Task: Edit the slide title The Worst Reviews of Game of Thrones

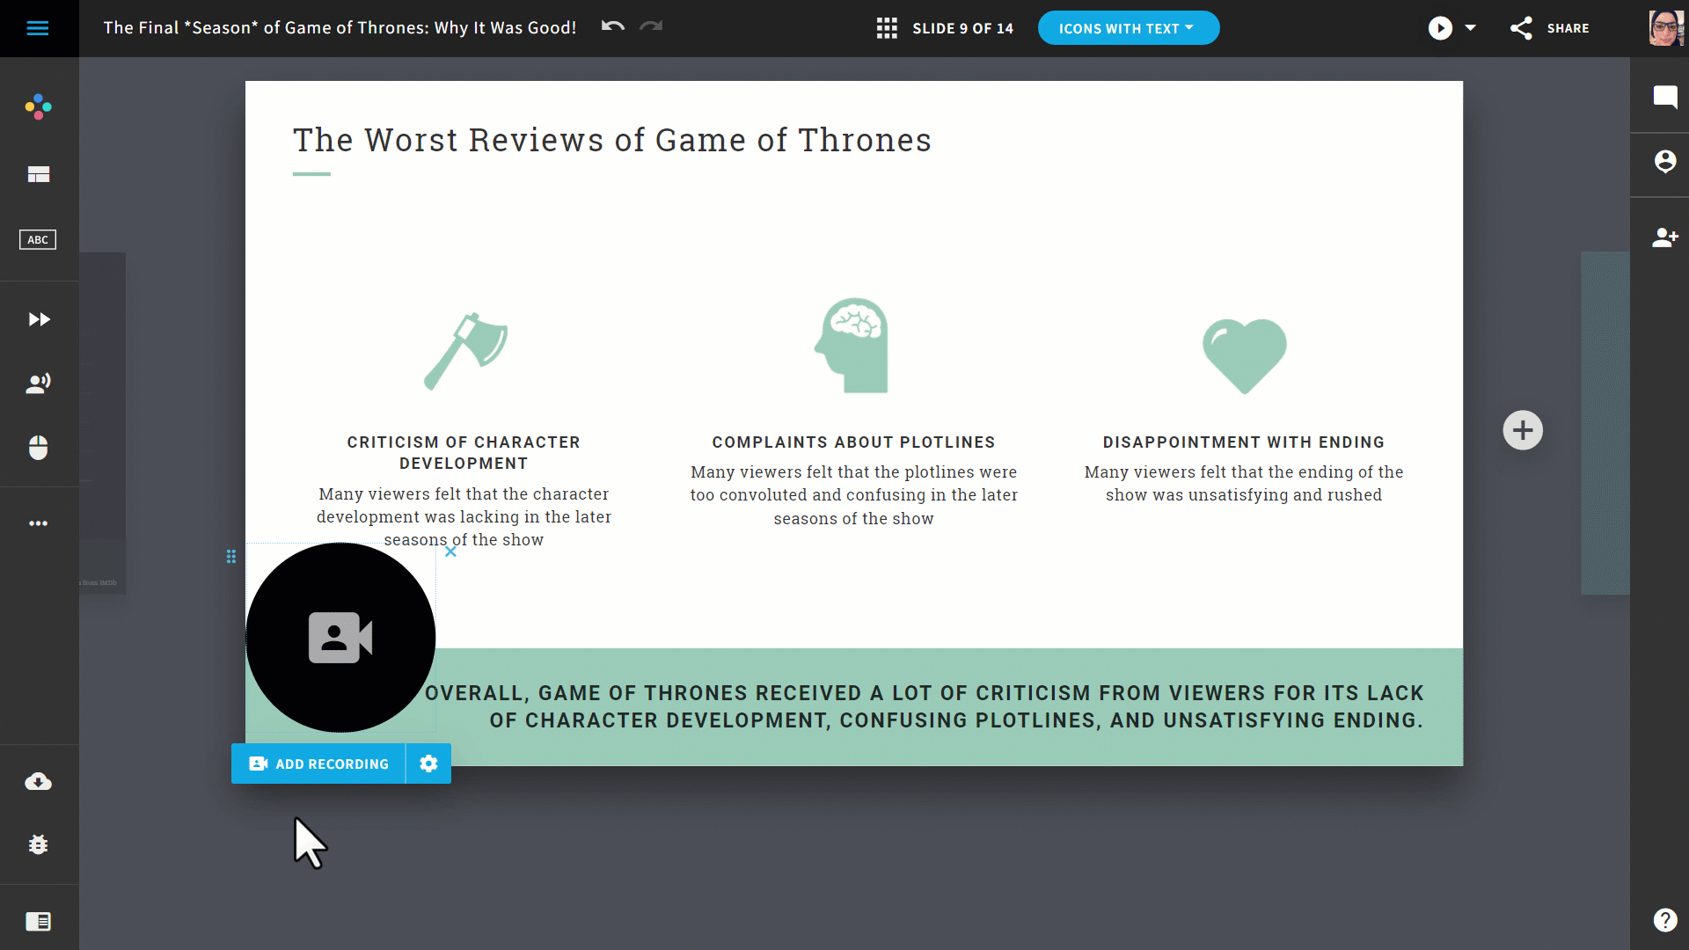Action: coord(612,141)
